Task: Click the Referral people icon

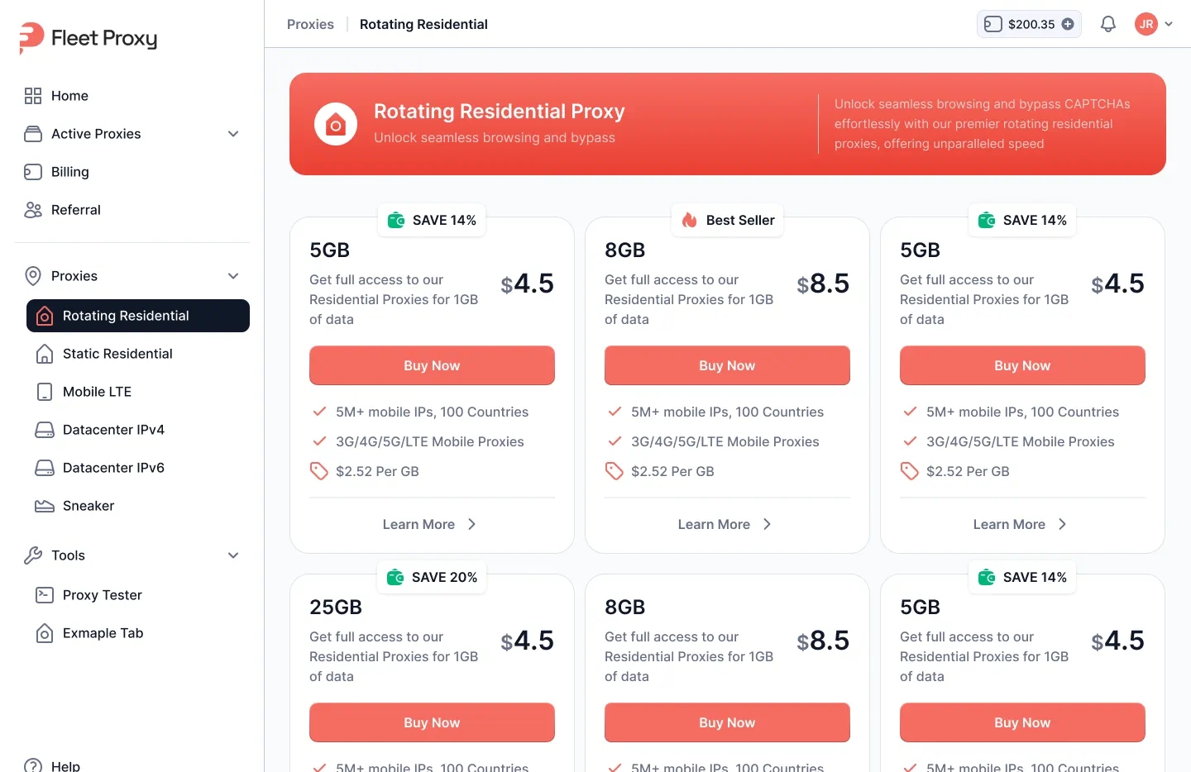Action: 33,210
